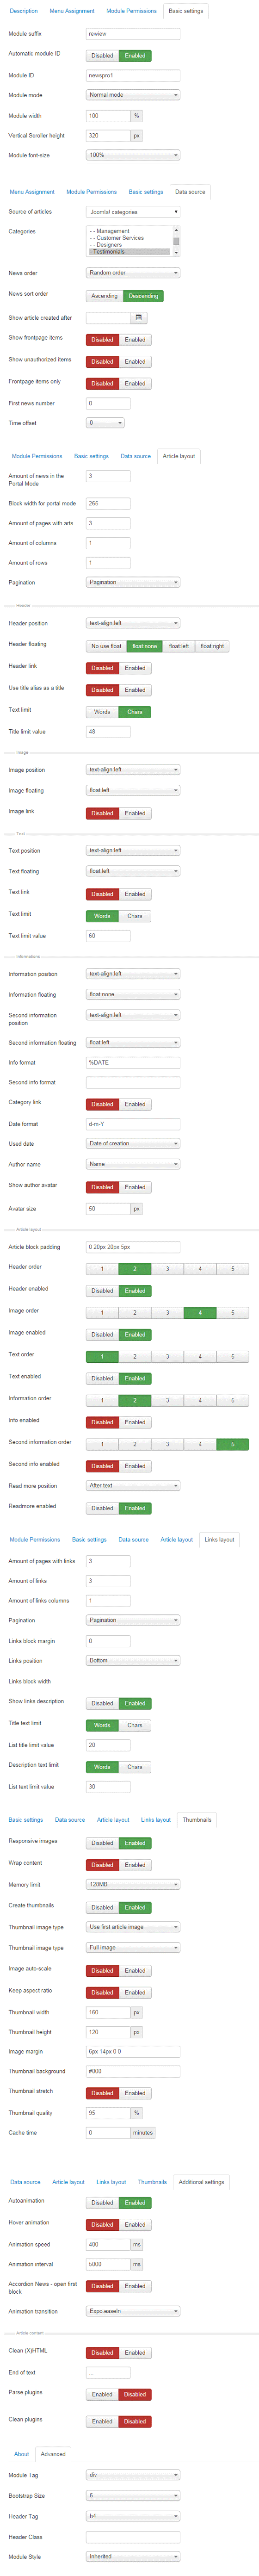
Task: Enable Hover animation option
Action: click(x=135, y=2224)
